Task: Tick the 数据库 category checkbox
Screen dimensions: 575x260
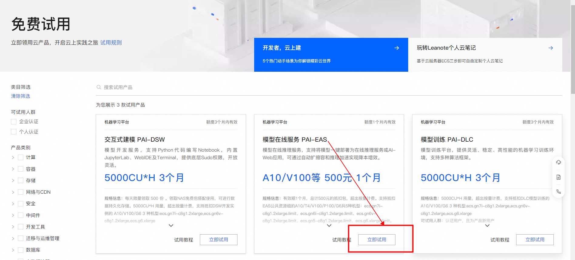Action: click(21, 250)
